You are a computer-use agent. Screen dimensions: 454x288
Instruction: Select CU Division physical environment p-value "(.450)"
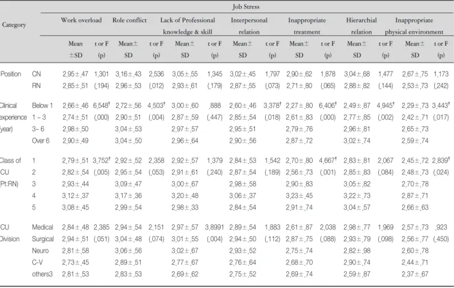(x=441, y=239)
